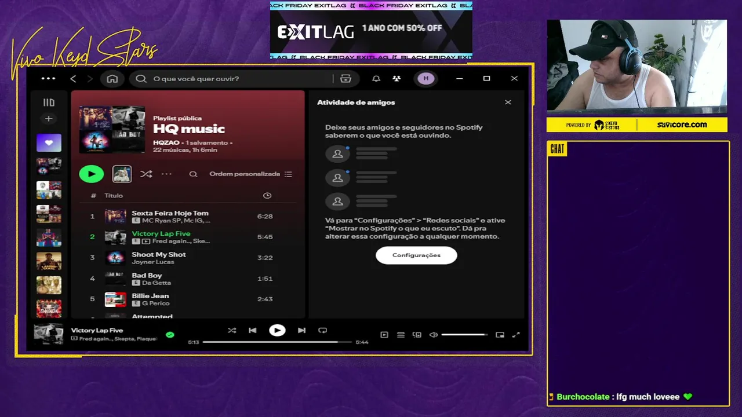This screenshot has width=742, height=417.
Task: Toggle shuffle for the HQ music playlist
Action: [146, 174]
